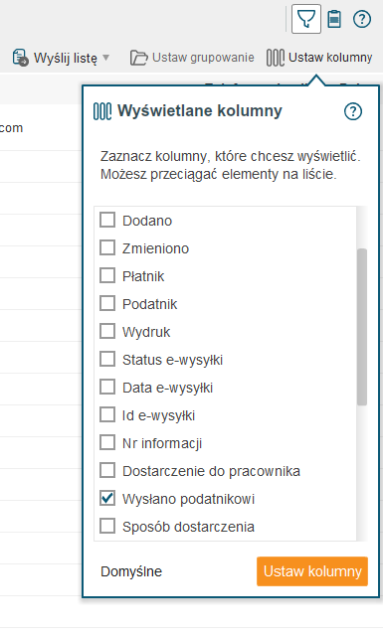Click the Wyślij listę document icon
This screenshot has width=383, height=636.
tap(20, 58)
